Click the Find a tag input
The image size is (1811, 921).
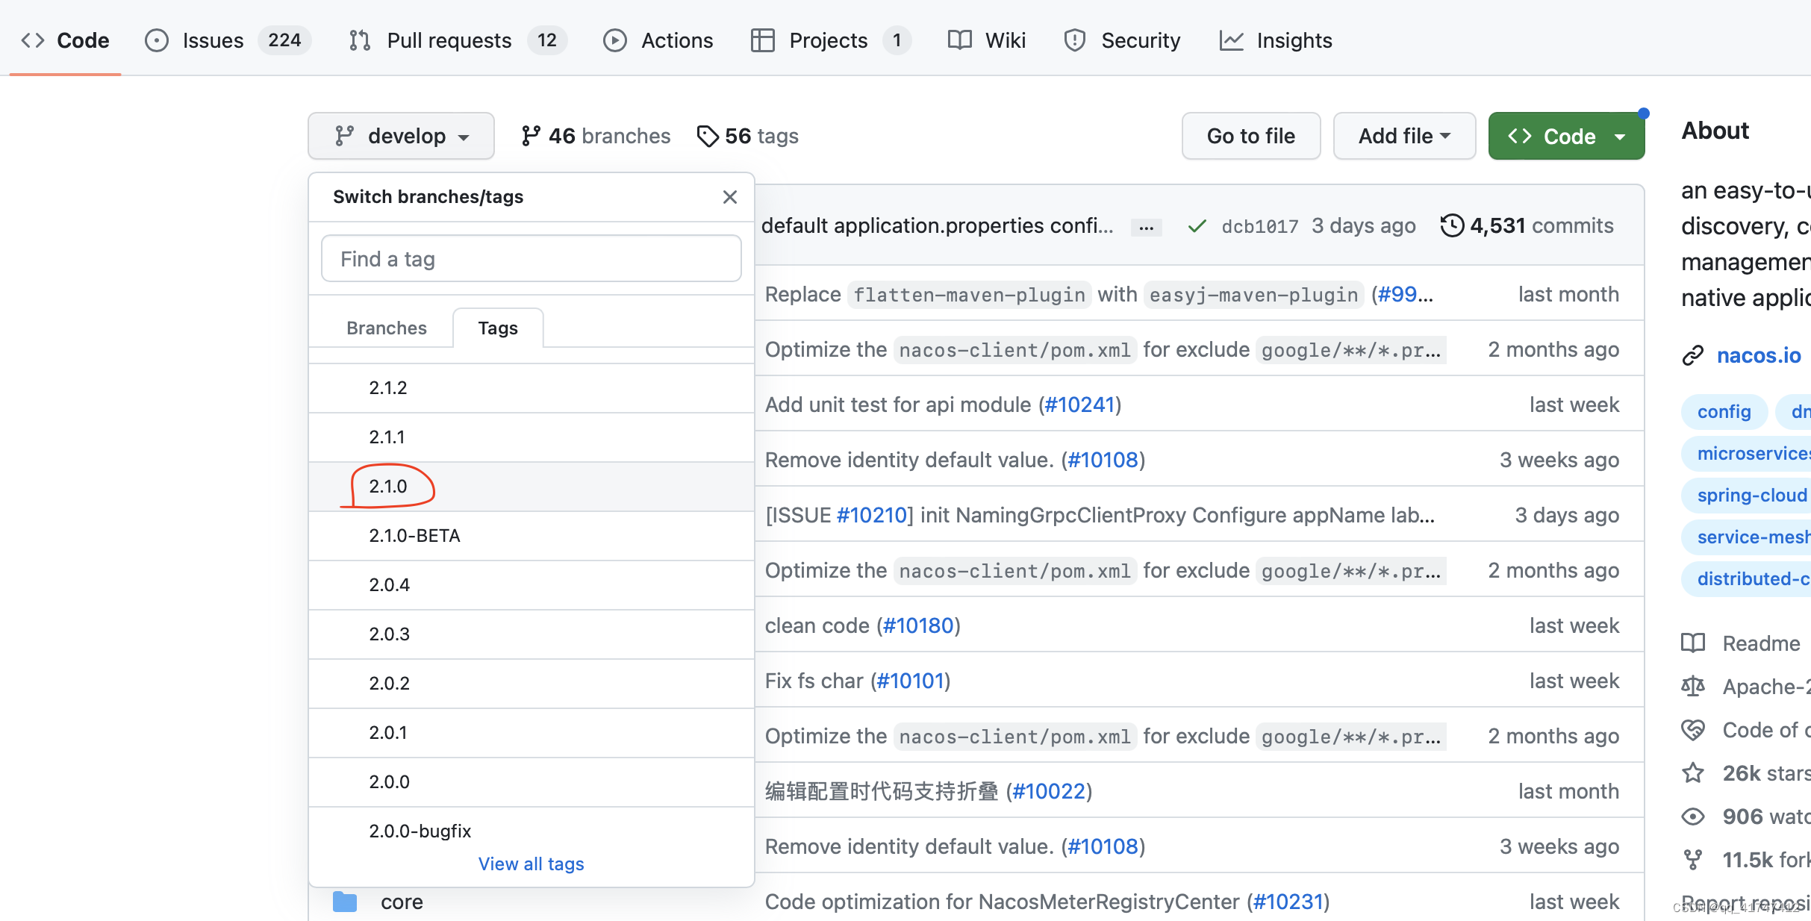pyautogui.click(x=531, y=259)
